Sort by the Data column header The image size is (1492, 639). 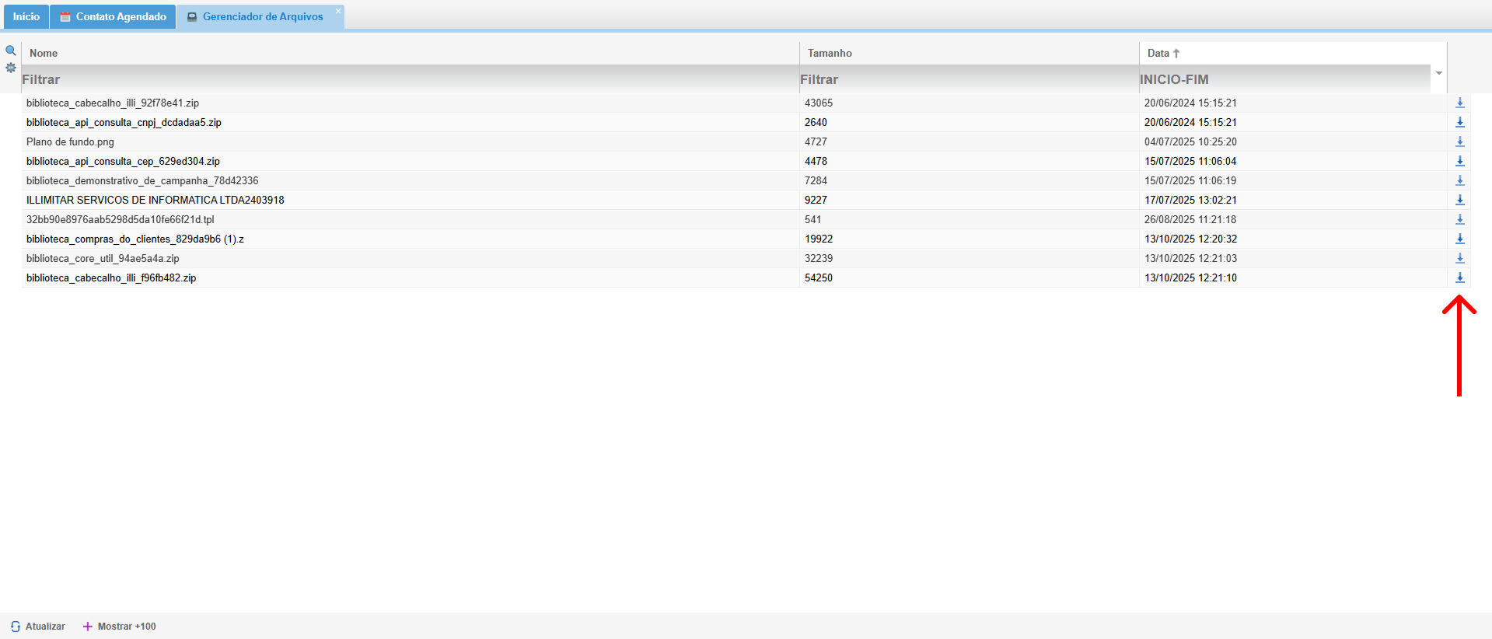click(x=1158, y=53)
